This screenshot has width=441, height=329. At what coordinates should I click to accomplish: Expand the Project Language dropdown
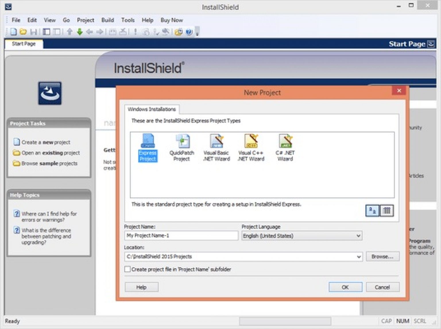point(358,236)
